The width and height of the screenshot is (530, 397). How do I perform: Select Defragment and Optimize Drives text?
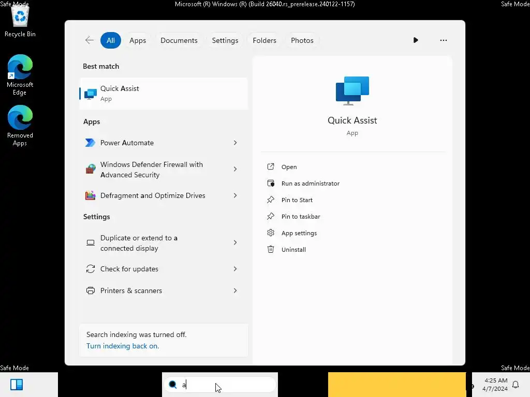(153, 195)
